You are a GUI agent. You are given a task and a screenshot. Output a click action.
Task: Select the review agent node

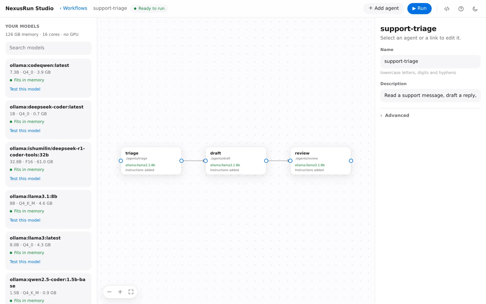click(x=320, y=161)
